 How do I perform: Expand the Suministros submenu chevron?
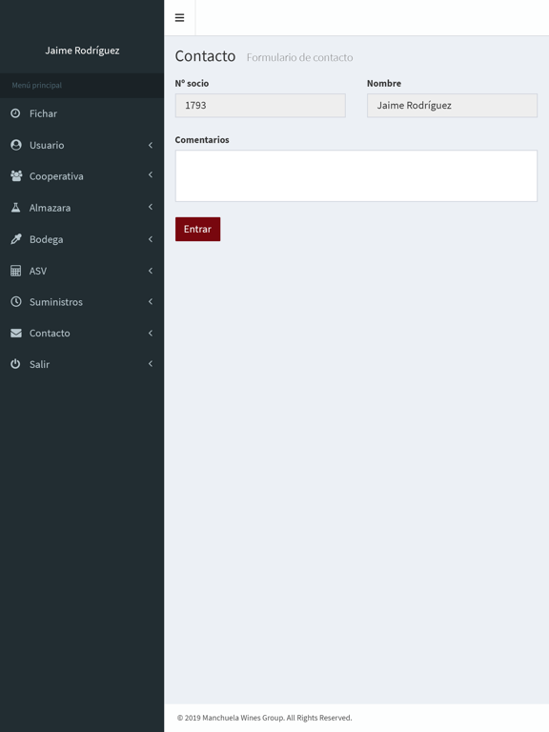151,301
